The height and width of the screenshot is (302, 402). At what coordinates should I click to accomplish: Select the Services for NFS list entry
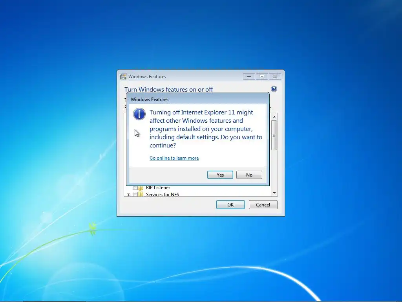tap(163, 194)
